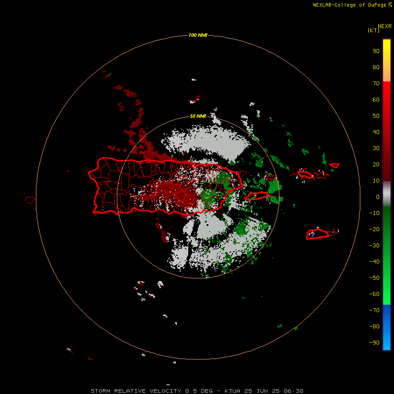Click the 20 value on the velocity scale
Viewport: 394px width, 394px height.
click(376, 165)
